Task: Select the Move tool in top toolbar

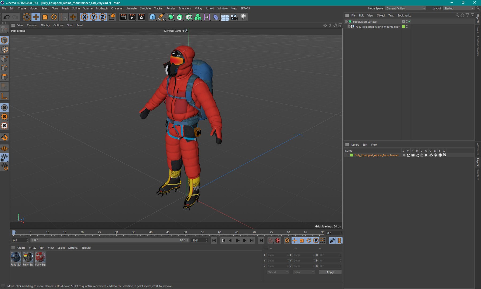Action: point(36,17)
